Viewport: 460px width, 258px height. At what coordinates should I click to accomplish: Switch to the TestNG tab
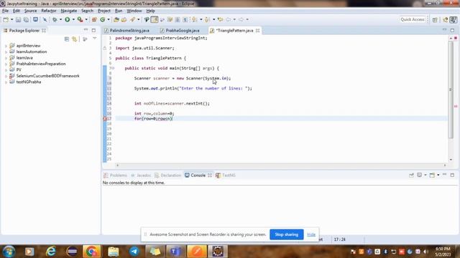pyautogui.click(x=226, y=175)
